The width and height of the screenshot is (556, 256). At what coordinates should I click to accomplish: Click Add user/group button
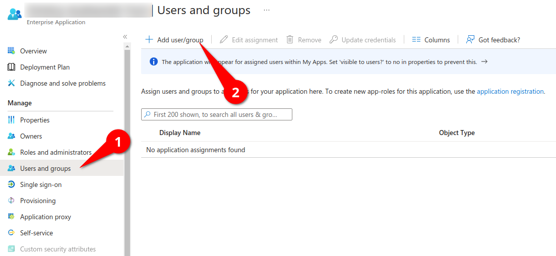[x=174, y=40]
